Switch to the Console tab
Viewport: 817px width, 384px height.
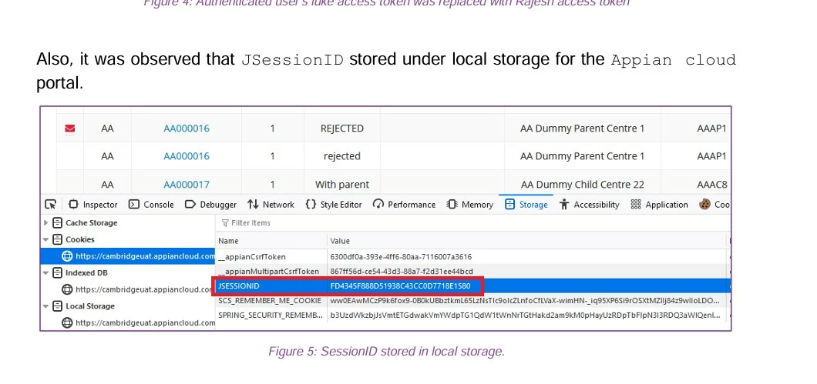(151, 205)
